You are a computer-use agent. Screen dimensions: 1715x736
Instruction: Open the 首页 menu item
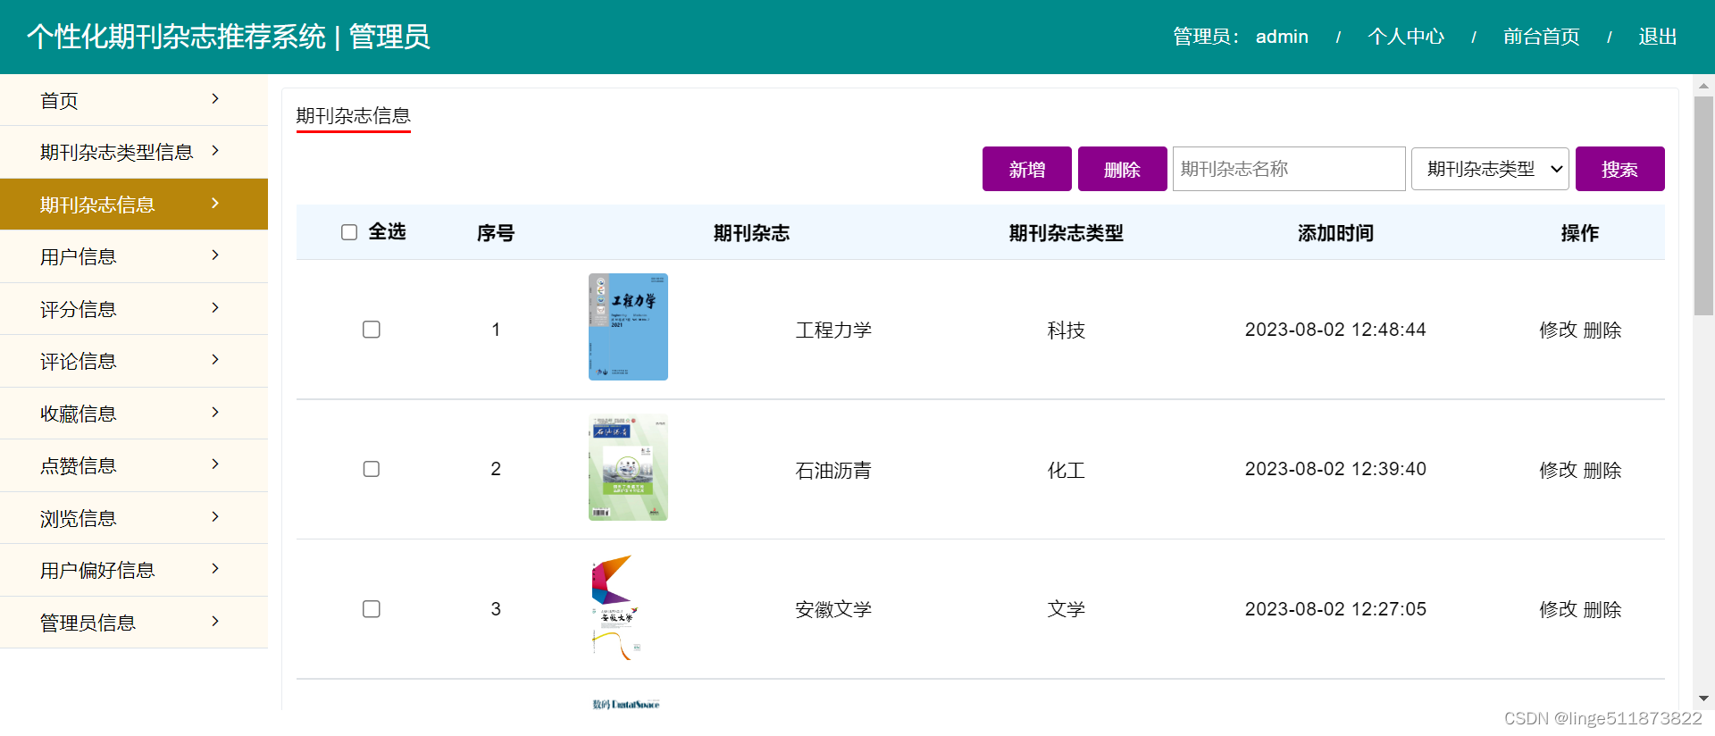pyautogui.click(x=134, y=100)
